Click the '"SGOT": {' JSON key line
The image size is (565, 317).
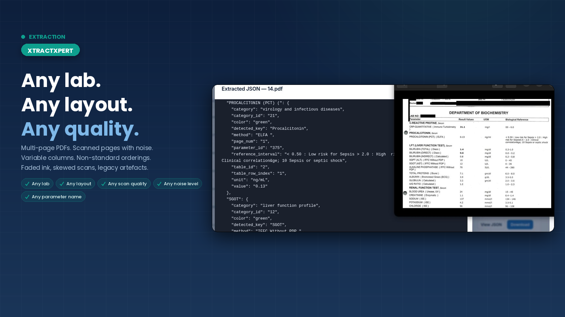pyautogui.click(x=237, y=199)
